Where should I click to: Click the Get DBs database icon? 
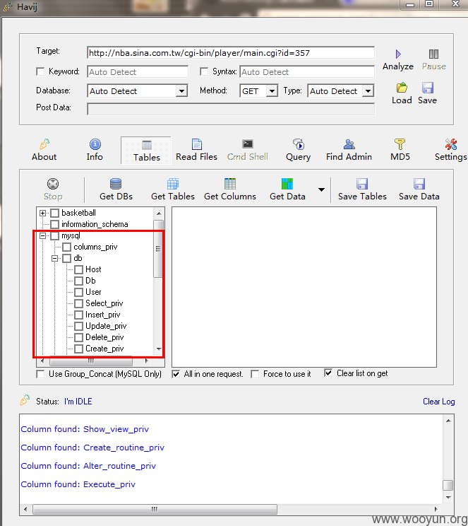click(x=116, y=184)
